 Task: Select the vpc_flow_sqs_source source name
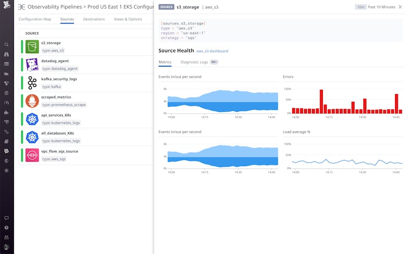click(60, 151)
